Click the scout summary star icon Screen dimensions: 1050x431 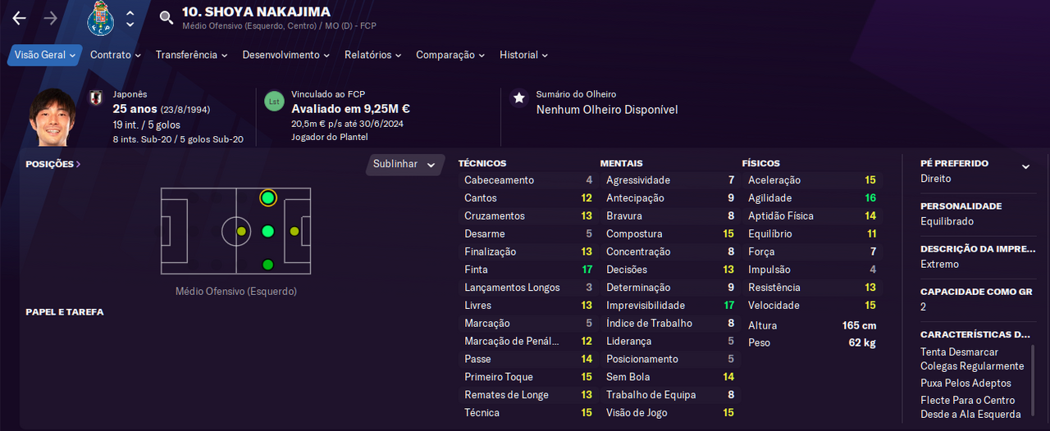click(x=518, y=98)
